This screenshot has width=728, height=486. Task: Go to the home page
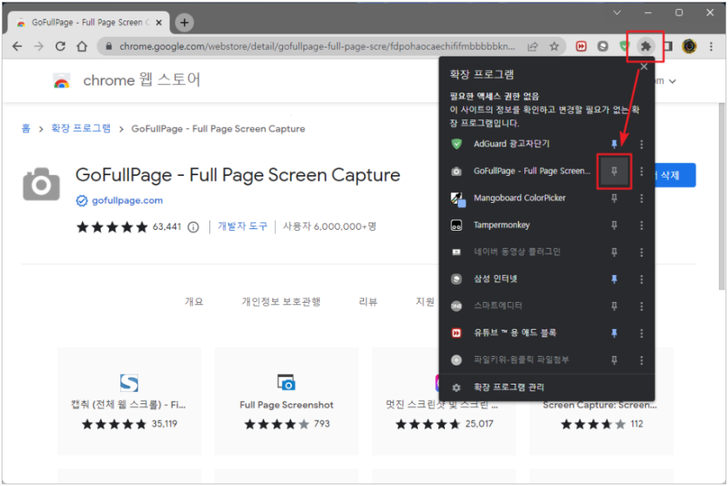[82, 46]
